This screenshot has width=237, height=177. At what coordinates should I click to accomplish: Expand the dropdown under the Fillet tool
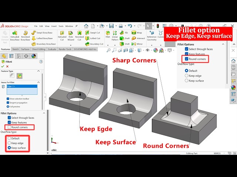[108, 45]
